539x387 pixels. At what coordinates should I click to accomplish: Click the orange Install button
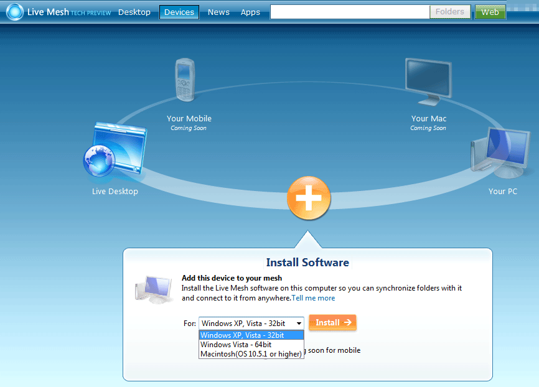coord(332,323)
